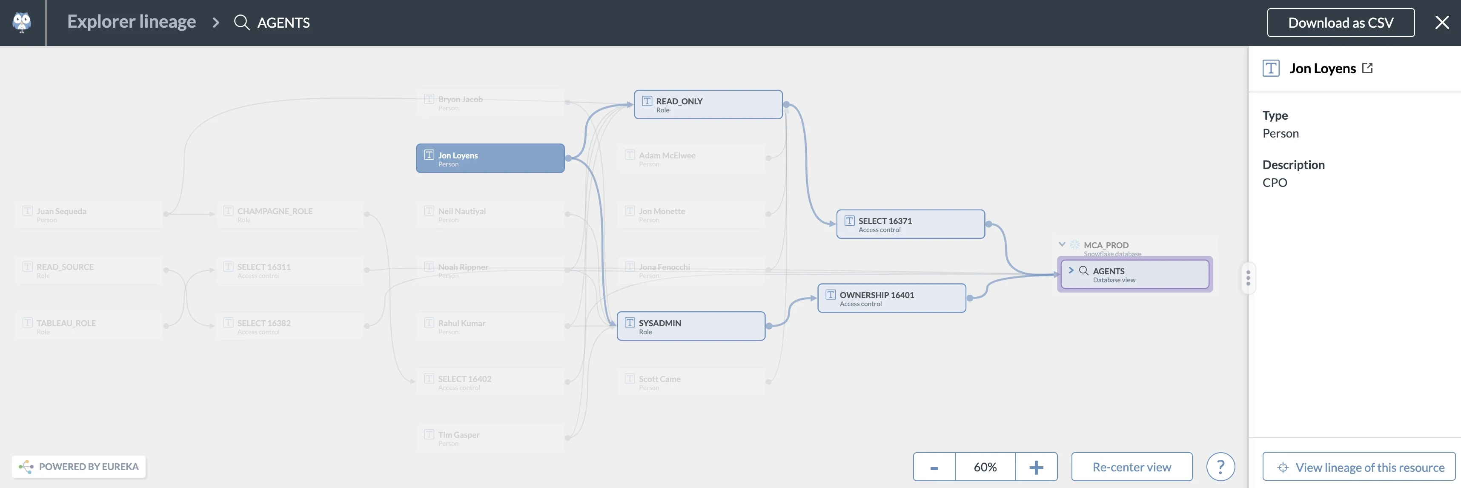1461x488 pixels.
Task: Click the SYSADMIN role node icon
Action: point(630,322)
